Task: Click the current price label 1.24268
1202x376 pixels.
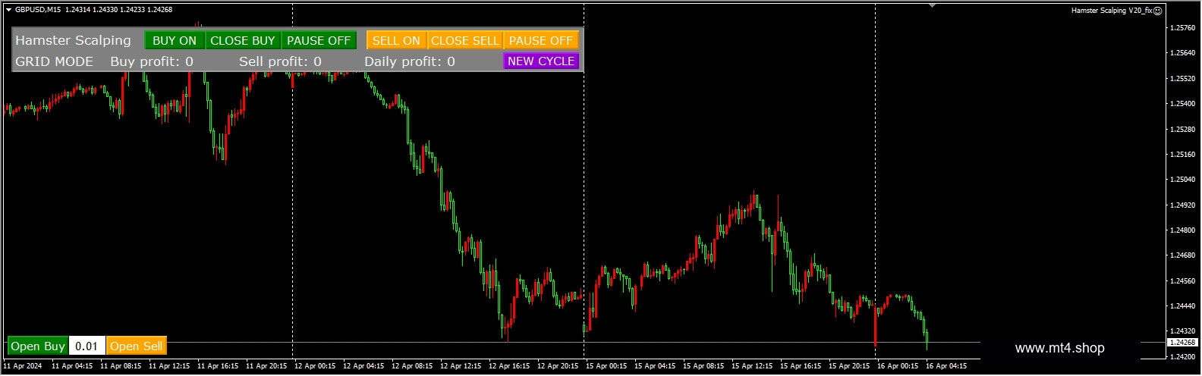Action: pyautogui.click(x=1182, y=343)
